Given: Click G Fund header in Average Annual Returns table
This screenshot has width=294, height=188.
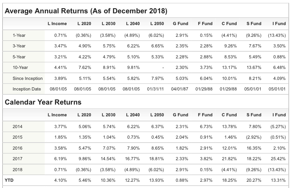Looking at the screenshot, I should 180,24.
